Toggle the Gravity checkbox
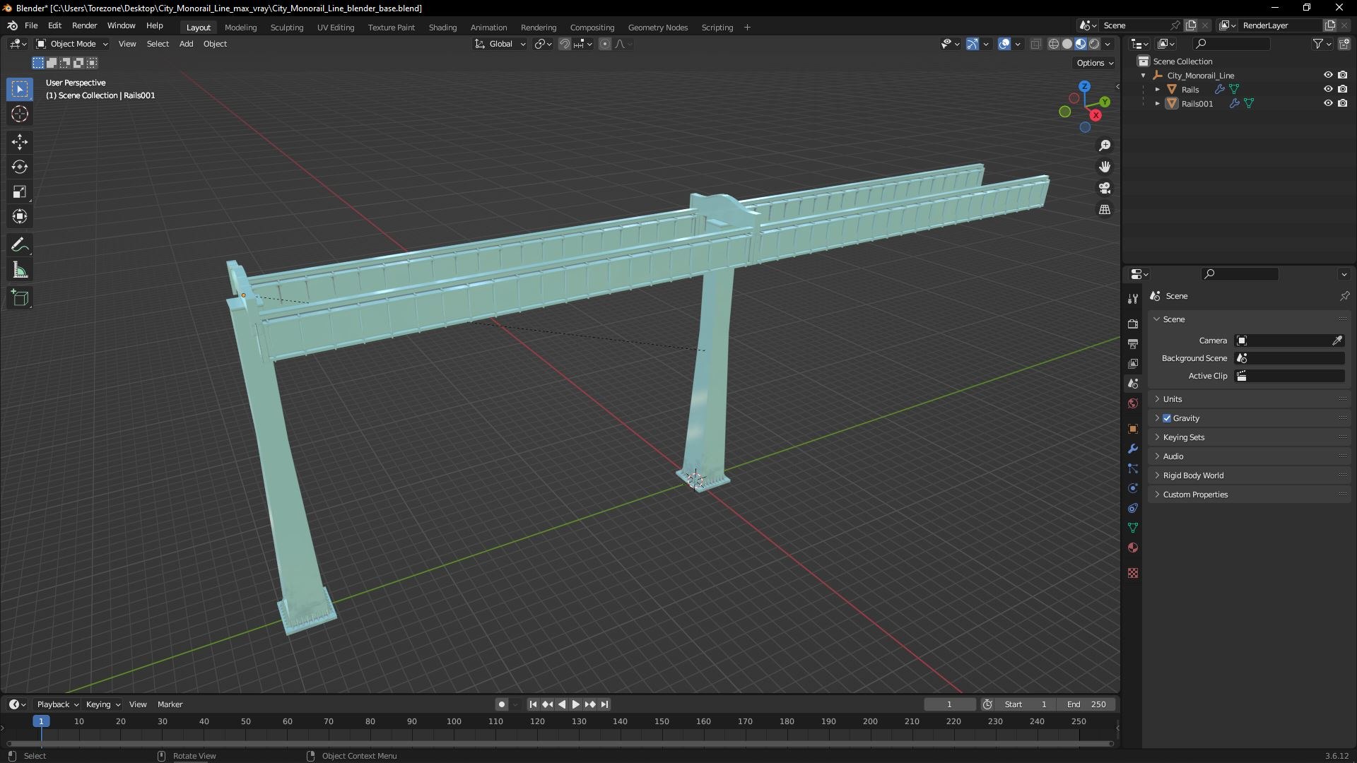Image resolution: width=1357 pixels, height=763 pixels. tap(1167, 418)
